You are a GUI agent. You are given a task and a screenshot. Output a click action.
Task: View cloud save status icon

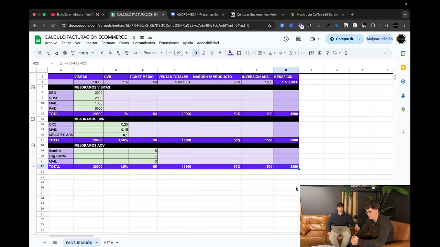[150, 37]
